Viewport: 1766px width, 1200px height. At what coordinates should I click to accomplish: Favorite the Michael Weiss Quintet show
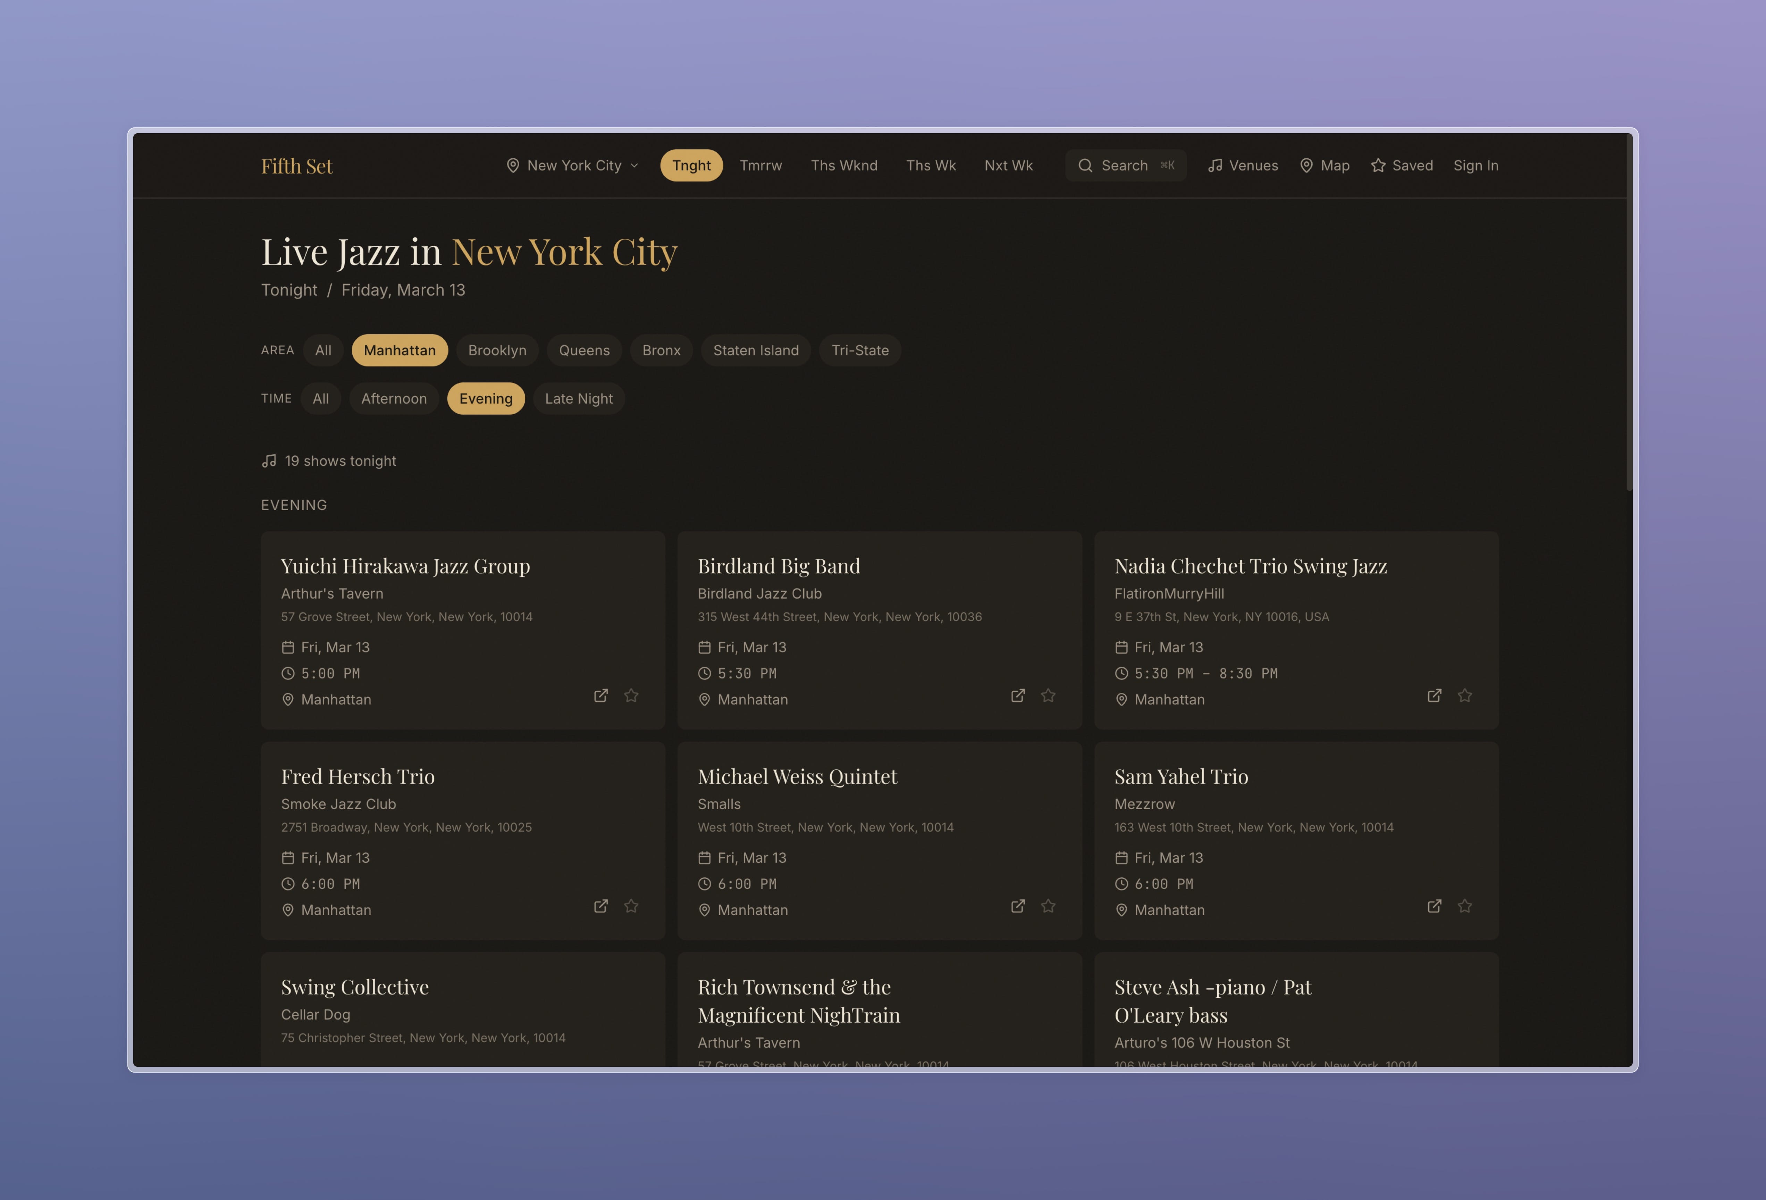coord(1048,906)
